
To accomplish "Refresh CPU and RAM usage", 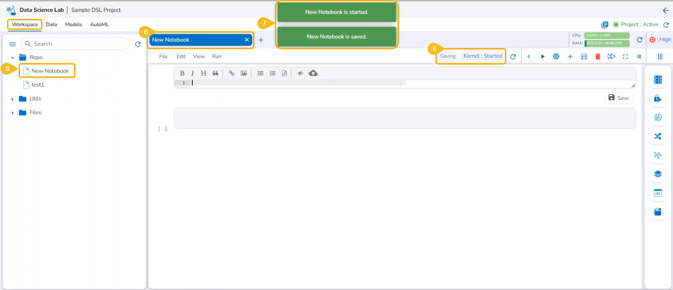I will point(640,40).
